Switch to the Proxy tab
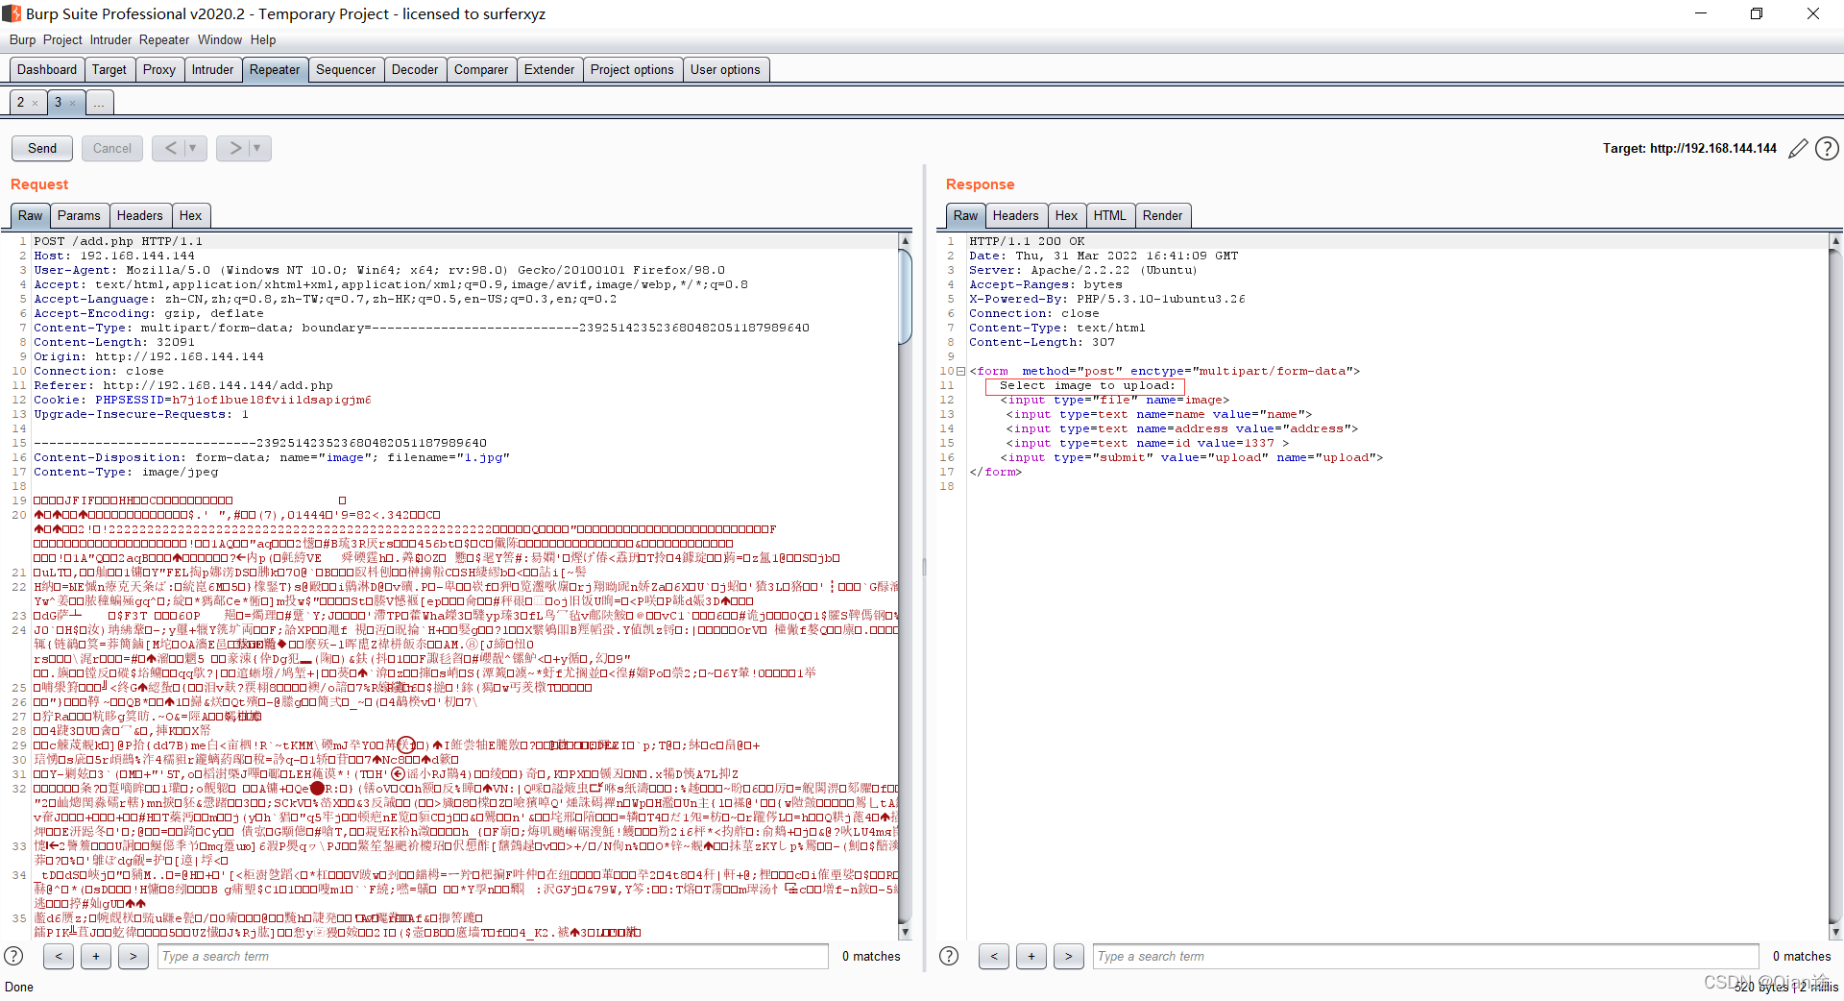 point(159,69)
